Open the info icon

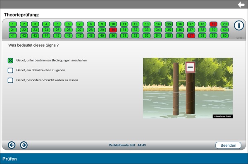coord(239,26)
